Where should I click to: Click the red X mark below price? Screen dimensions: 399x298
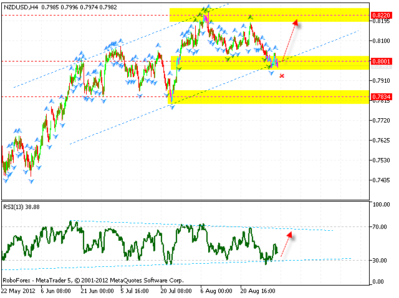coord(282,76)
